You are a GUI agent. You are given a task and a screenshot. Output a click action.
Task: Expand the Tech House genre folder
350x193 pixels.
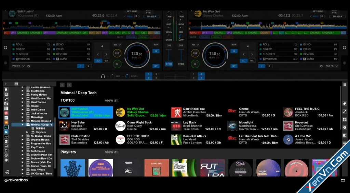pos(23,151)
